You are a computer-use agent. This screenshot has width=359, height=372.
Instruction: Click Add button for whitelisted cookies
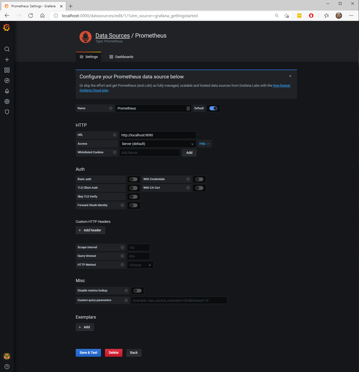[x=189, y=152]
